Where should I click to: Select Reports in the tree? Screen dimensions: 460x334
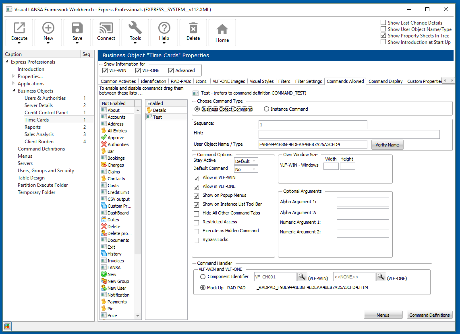tap(33, 127)
